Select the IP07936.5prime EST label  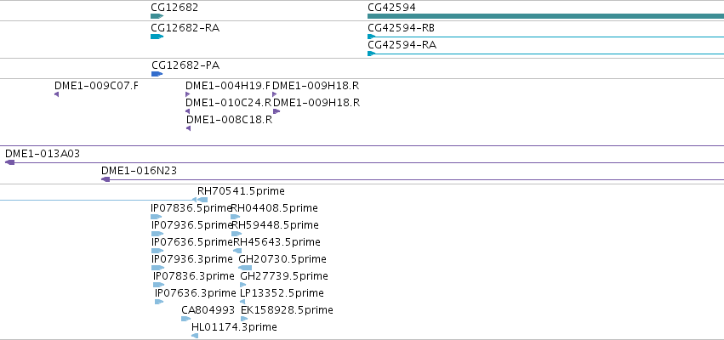point(192,225)
